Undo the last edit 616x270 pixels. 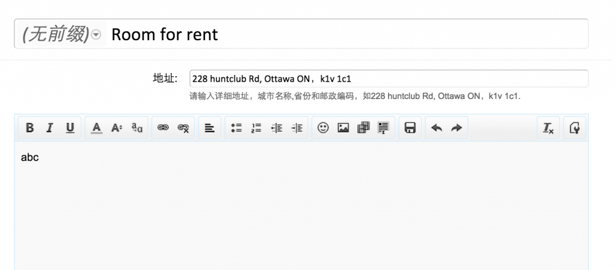pos(437,128)
